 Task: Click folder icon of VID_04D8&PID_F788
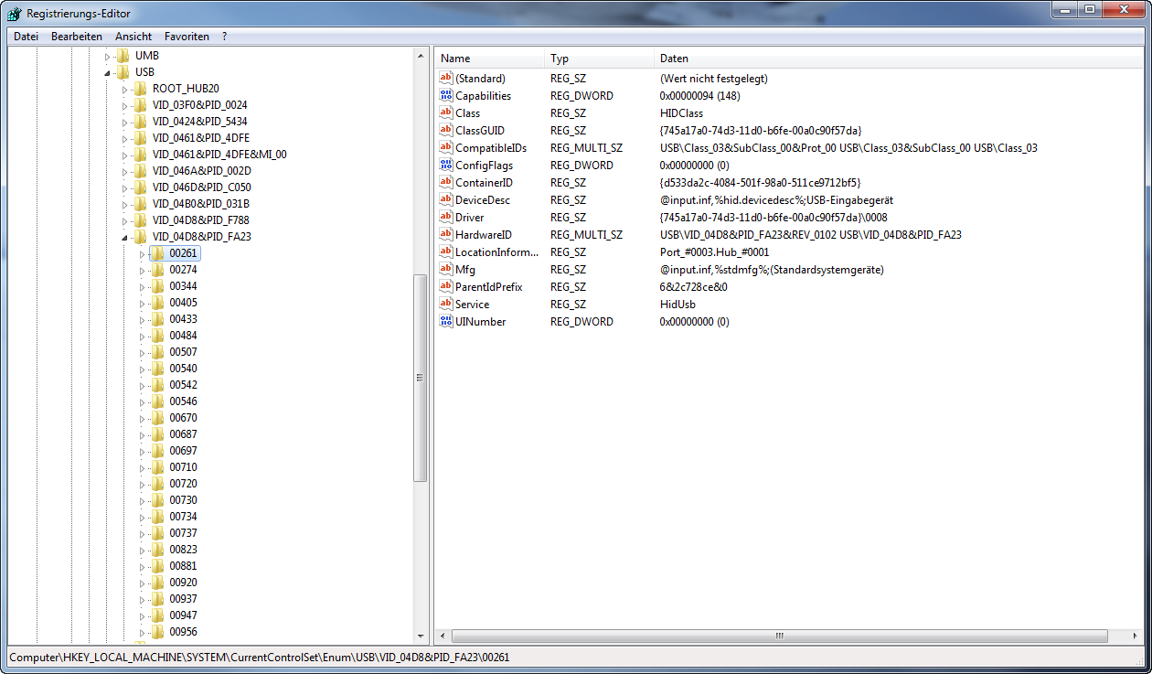(140, 220)
